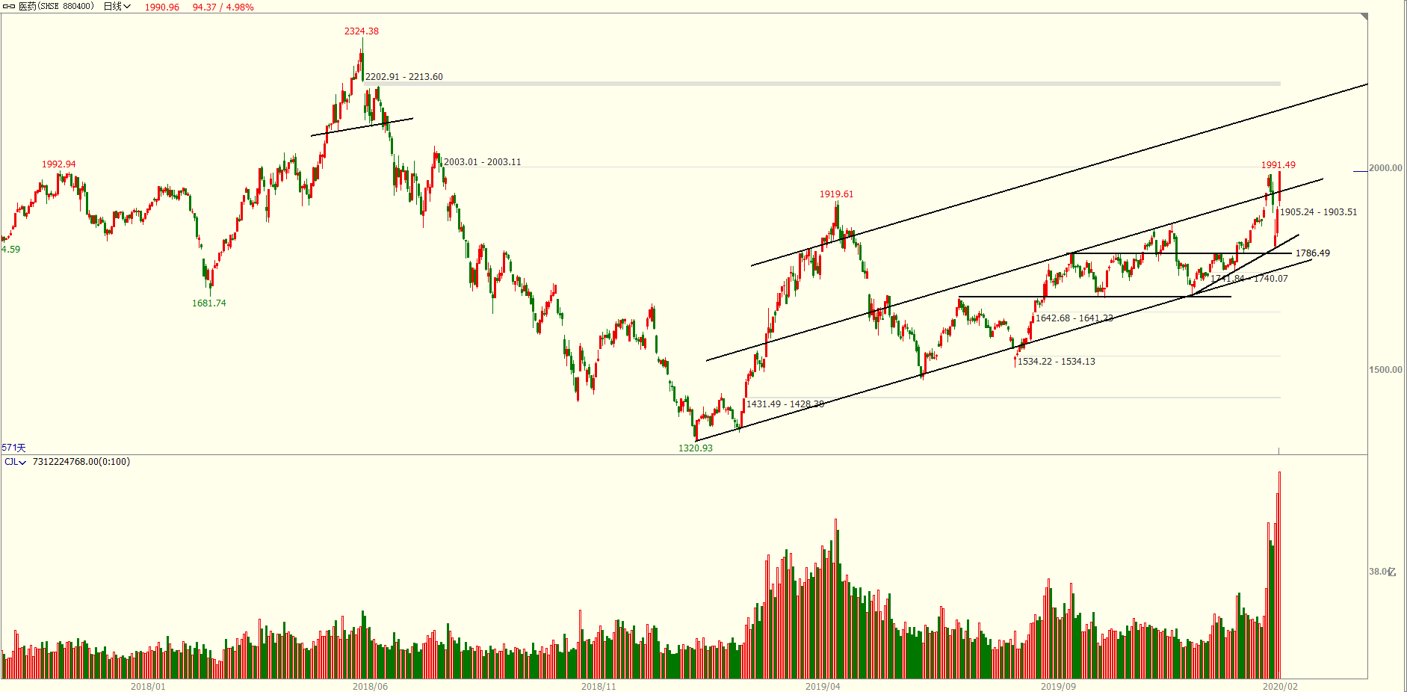Click the 1500.00 price axis label
The height and width of the screenshot is (692, 1407).
1386,370
